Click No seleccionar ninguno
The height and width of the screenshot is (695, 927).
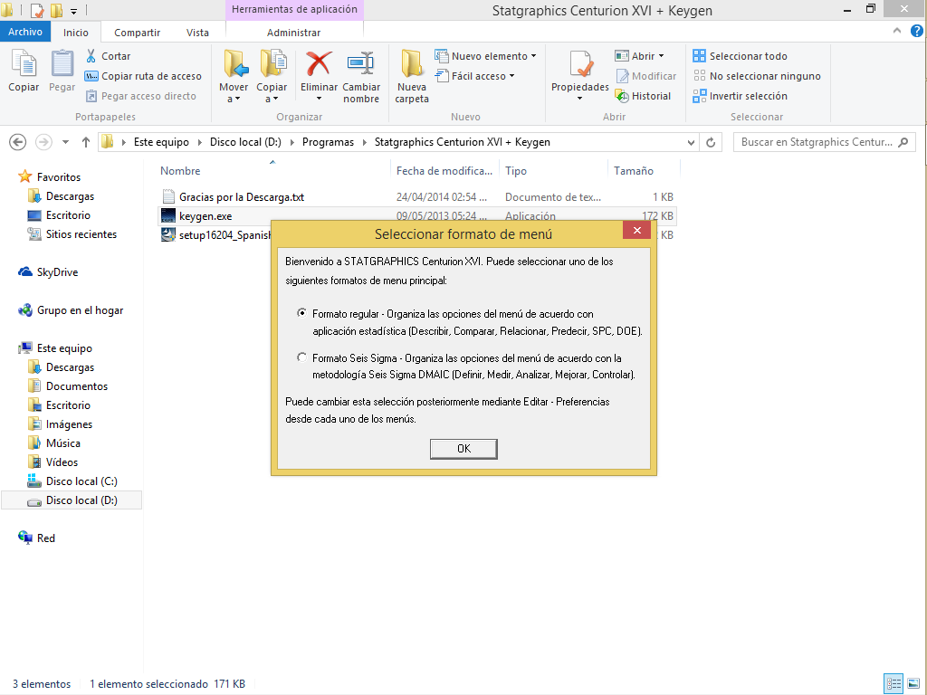[757, 76]
